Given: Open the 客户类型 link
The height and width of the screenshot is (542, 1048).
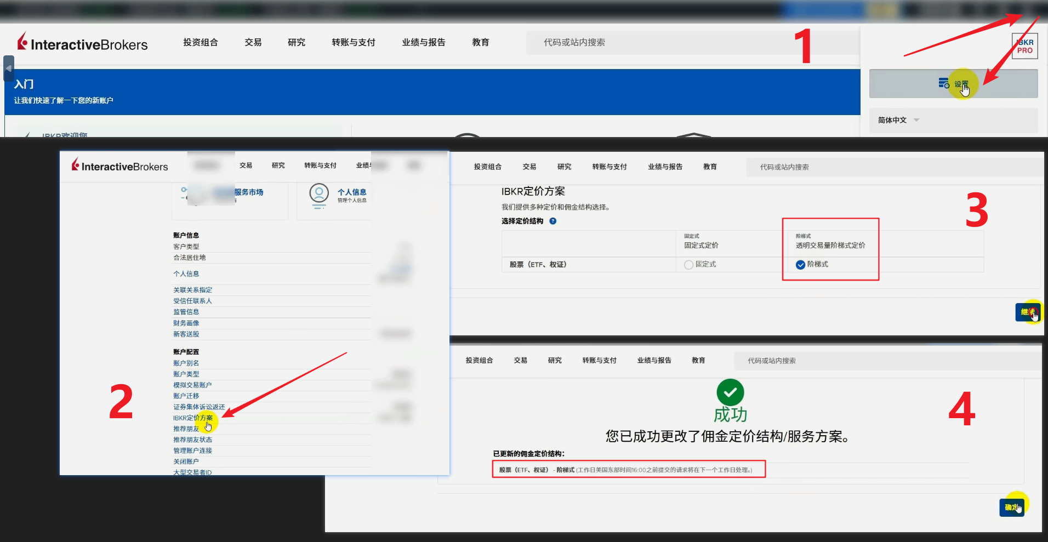Looking at the screenshot, I should 186,247.
